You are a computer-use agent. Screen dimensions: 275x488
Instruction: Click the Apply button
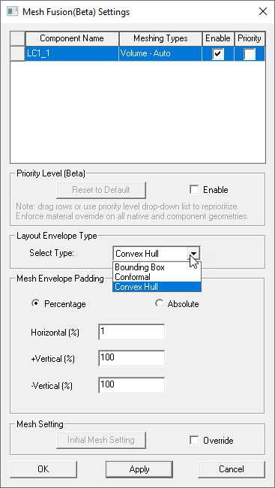point(139,469)
